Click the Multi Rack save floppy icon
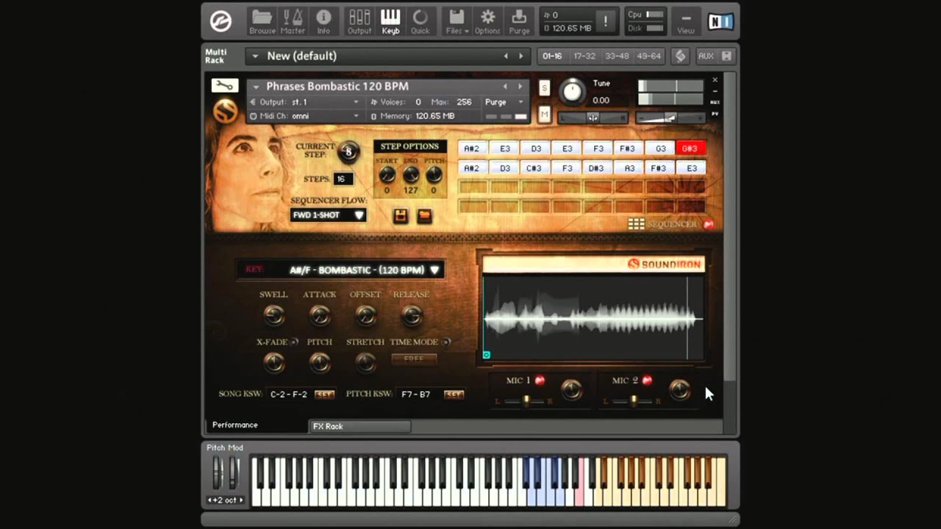Viewport: 941px width, 529px height. 726,56
